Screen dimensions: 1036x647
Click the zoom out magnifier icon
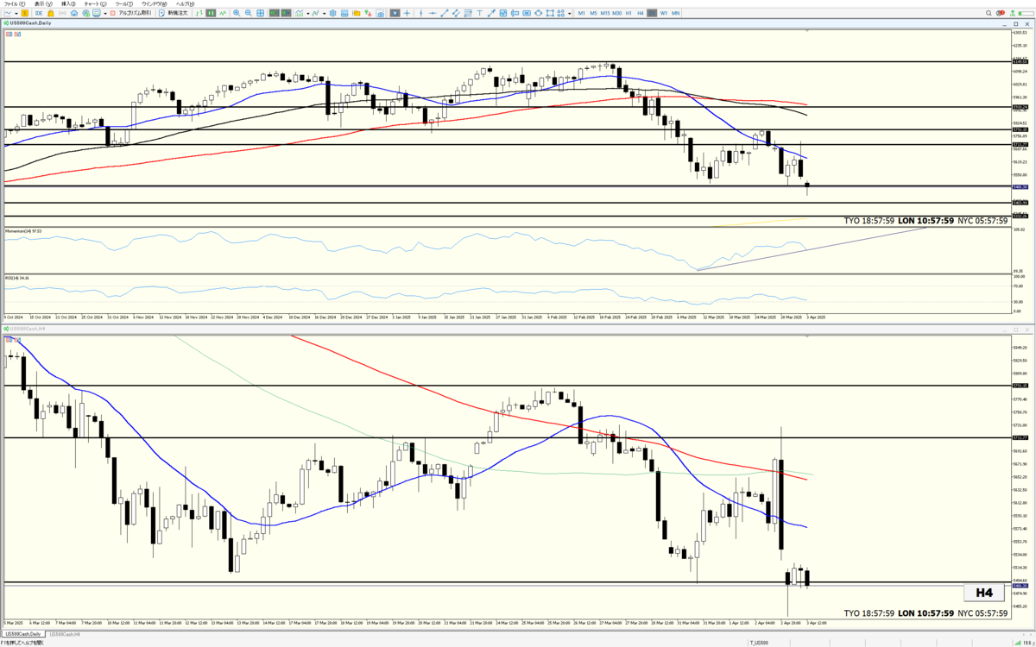pyautogui.click(x=249, y=13)
